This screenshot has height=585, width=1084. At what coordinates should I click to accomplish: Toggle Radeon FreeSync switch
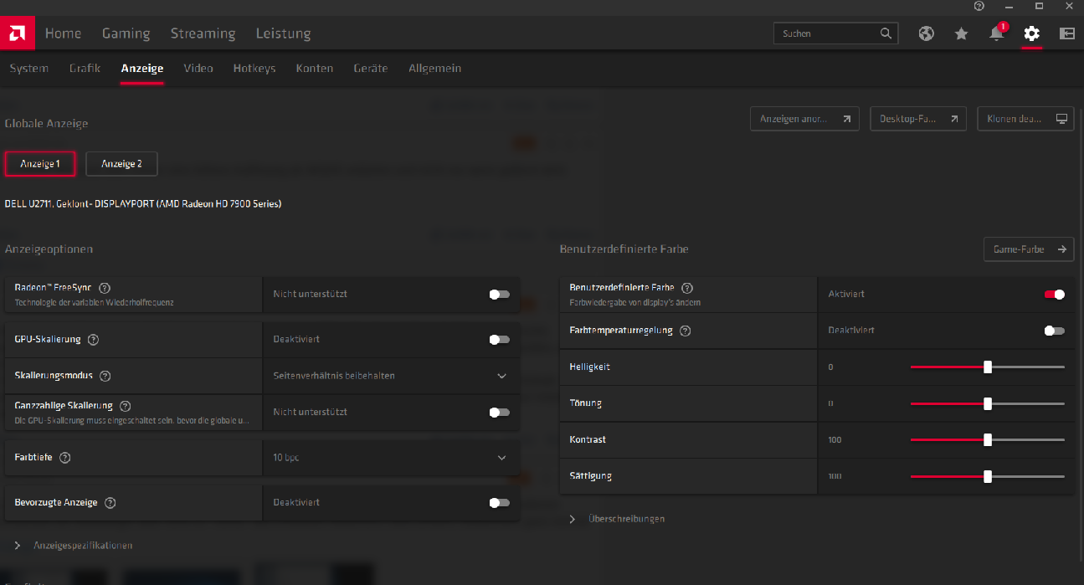point(499,295)
